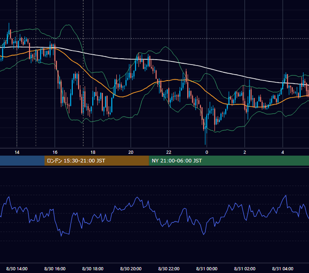Screen dimensions: 309x273
Task: Click the long-wick low candle at midnight
Action: 205,130
